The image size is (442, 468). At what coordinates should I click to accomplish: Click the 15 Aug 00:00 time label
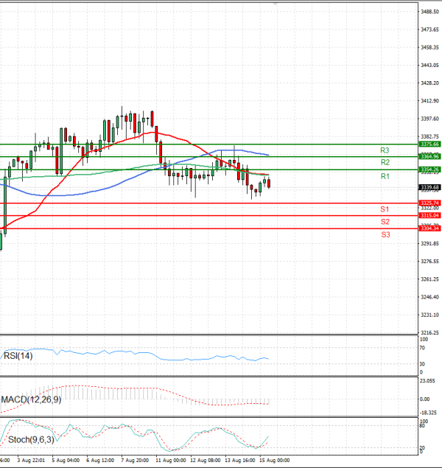(x=275, y=460)
